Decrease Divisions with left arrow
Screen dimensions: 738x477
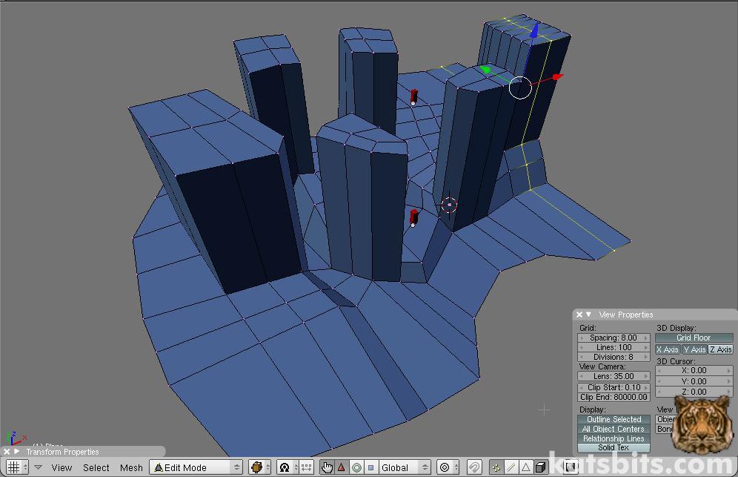click(582, 358)
